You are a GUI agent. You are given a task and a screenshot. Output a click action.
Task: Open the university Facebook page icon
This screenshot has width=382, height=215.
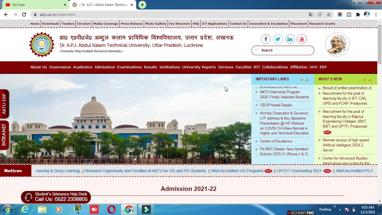click(266, 39)
